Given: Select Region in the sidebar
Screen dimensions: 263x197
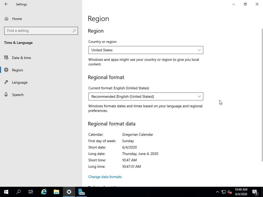Looking at the screenshot, I should [x=17, y=70].
